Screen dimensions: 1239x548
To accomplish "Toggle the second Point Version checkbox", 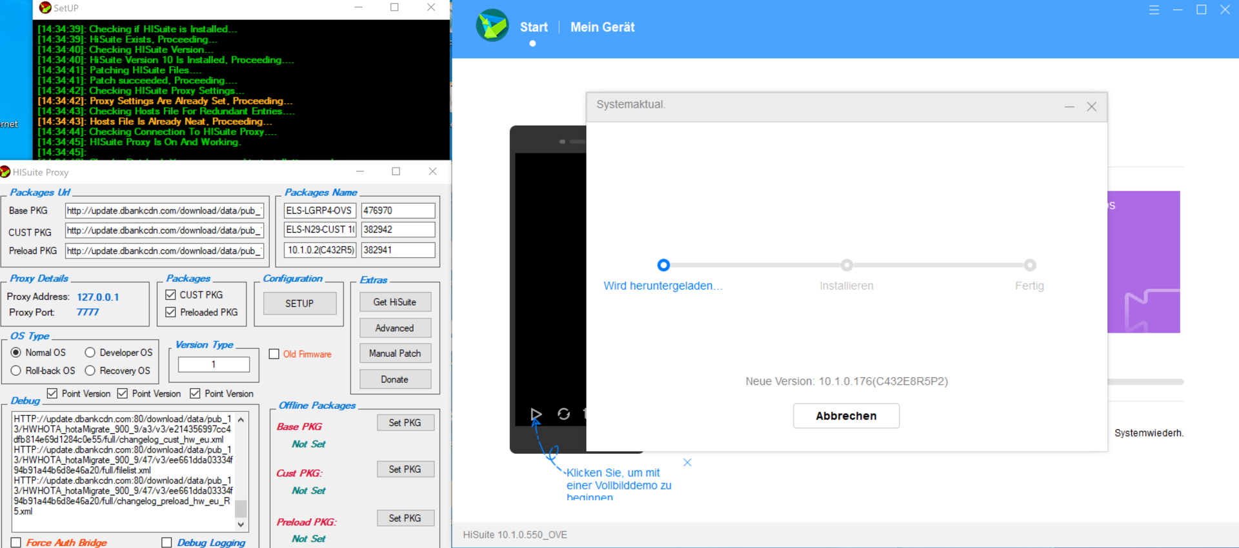I will click(x=123, y=393).
